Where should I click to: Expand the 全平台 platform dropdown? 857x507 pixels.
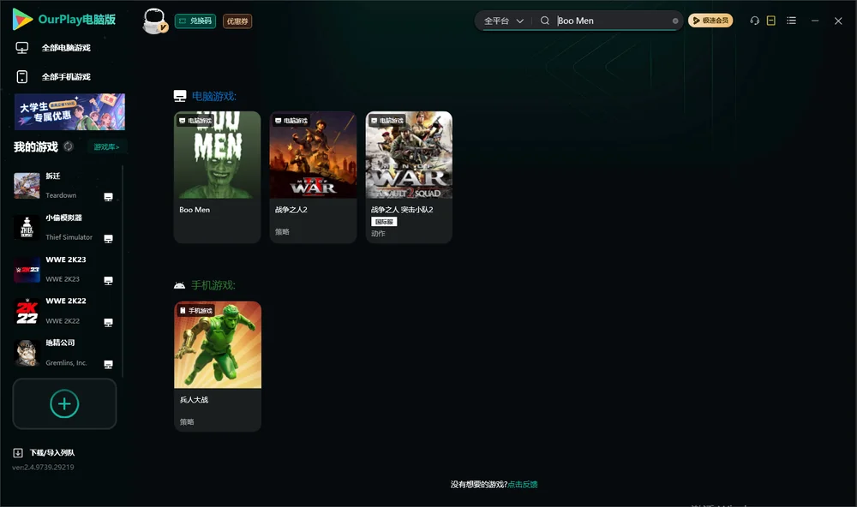tap(503, 21)
